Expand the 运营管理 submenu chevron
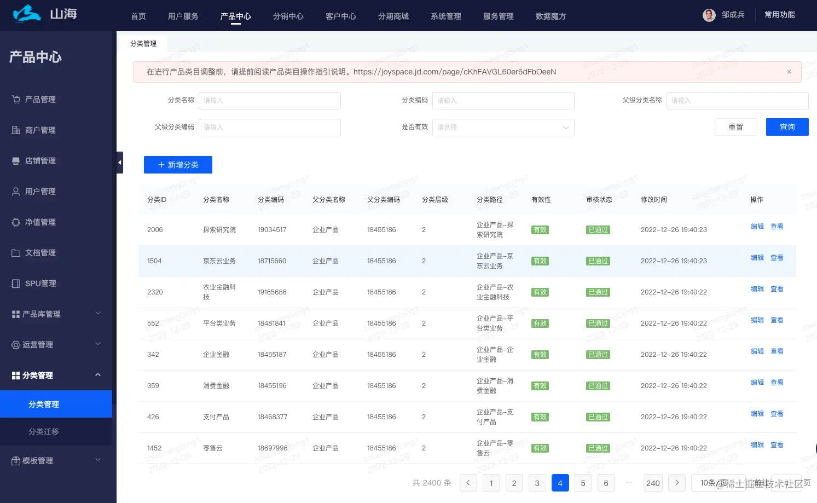 coord(98,344)
